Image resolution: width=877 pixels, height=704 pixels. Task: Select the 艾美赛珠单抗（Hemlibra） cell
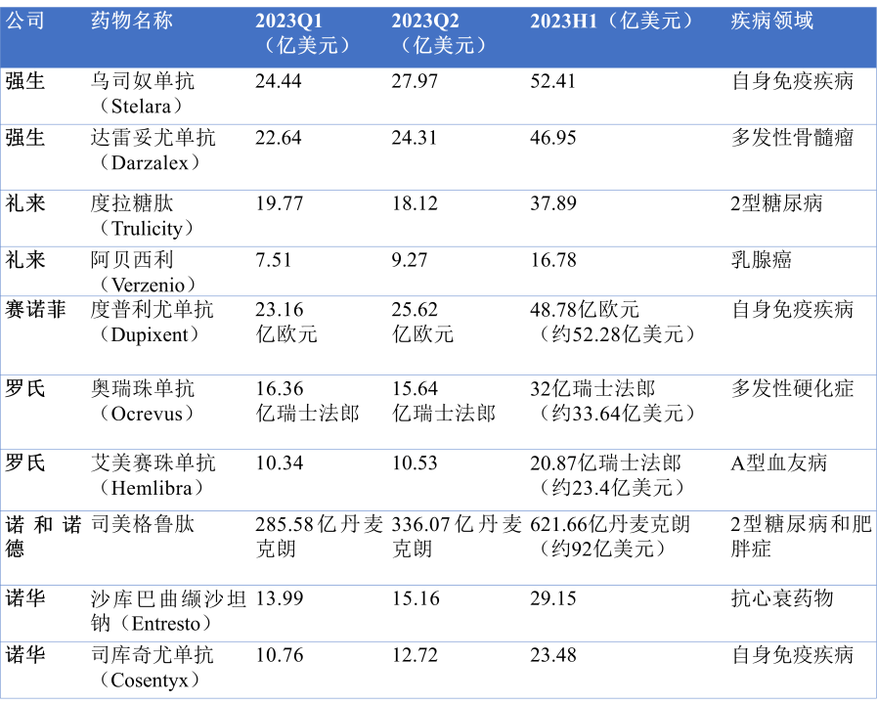pyautogui.click(x=153, y=476)
